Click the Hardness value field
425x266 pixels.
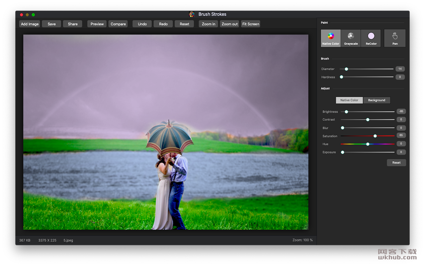(400, 77)
